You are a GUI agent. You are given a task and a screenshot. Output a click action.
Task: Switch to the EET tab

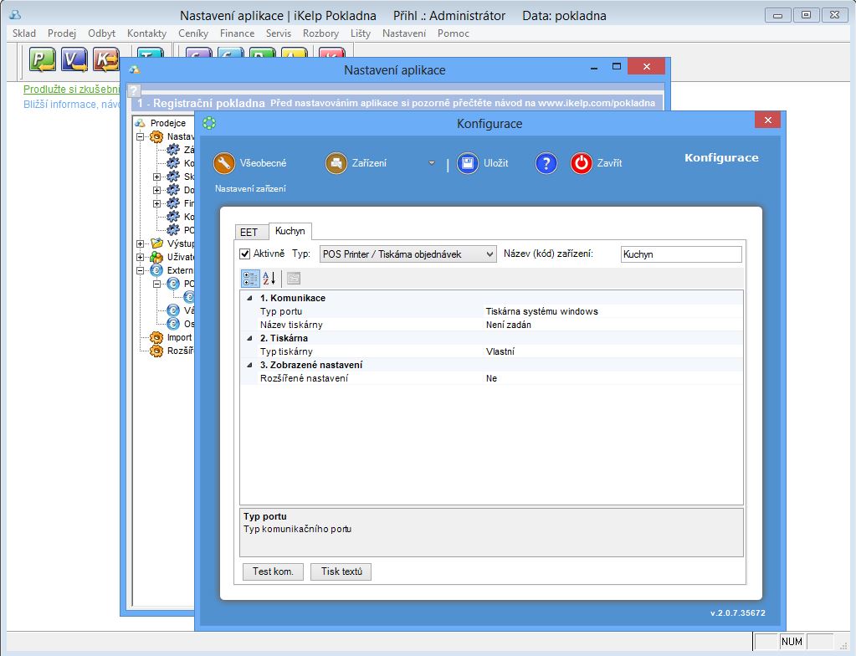pos(249,232)
